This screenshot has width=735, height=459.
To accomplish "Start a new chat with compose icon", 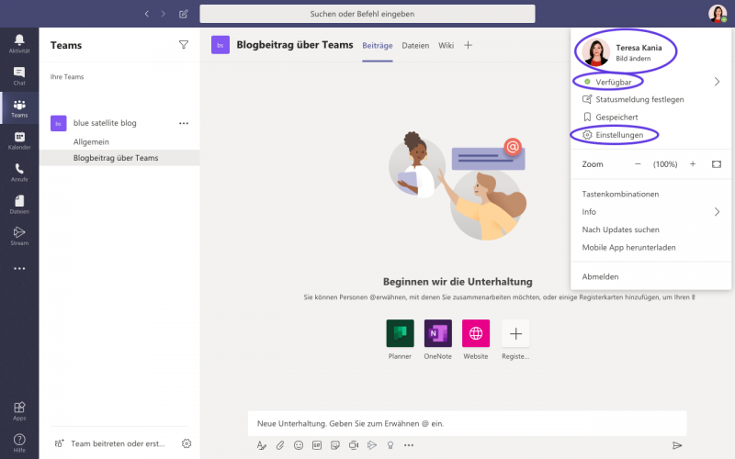I will [x=183, y=14].
